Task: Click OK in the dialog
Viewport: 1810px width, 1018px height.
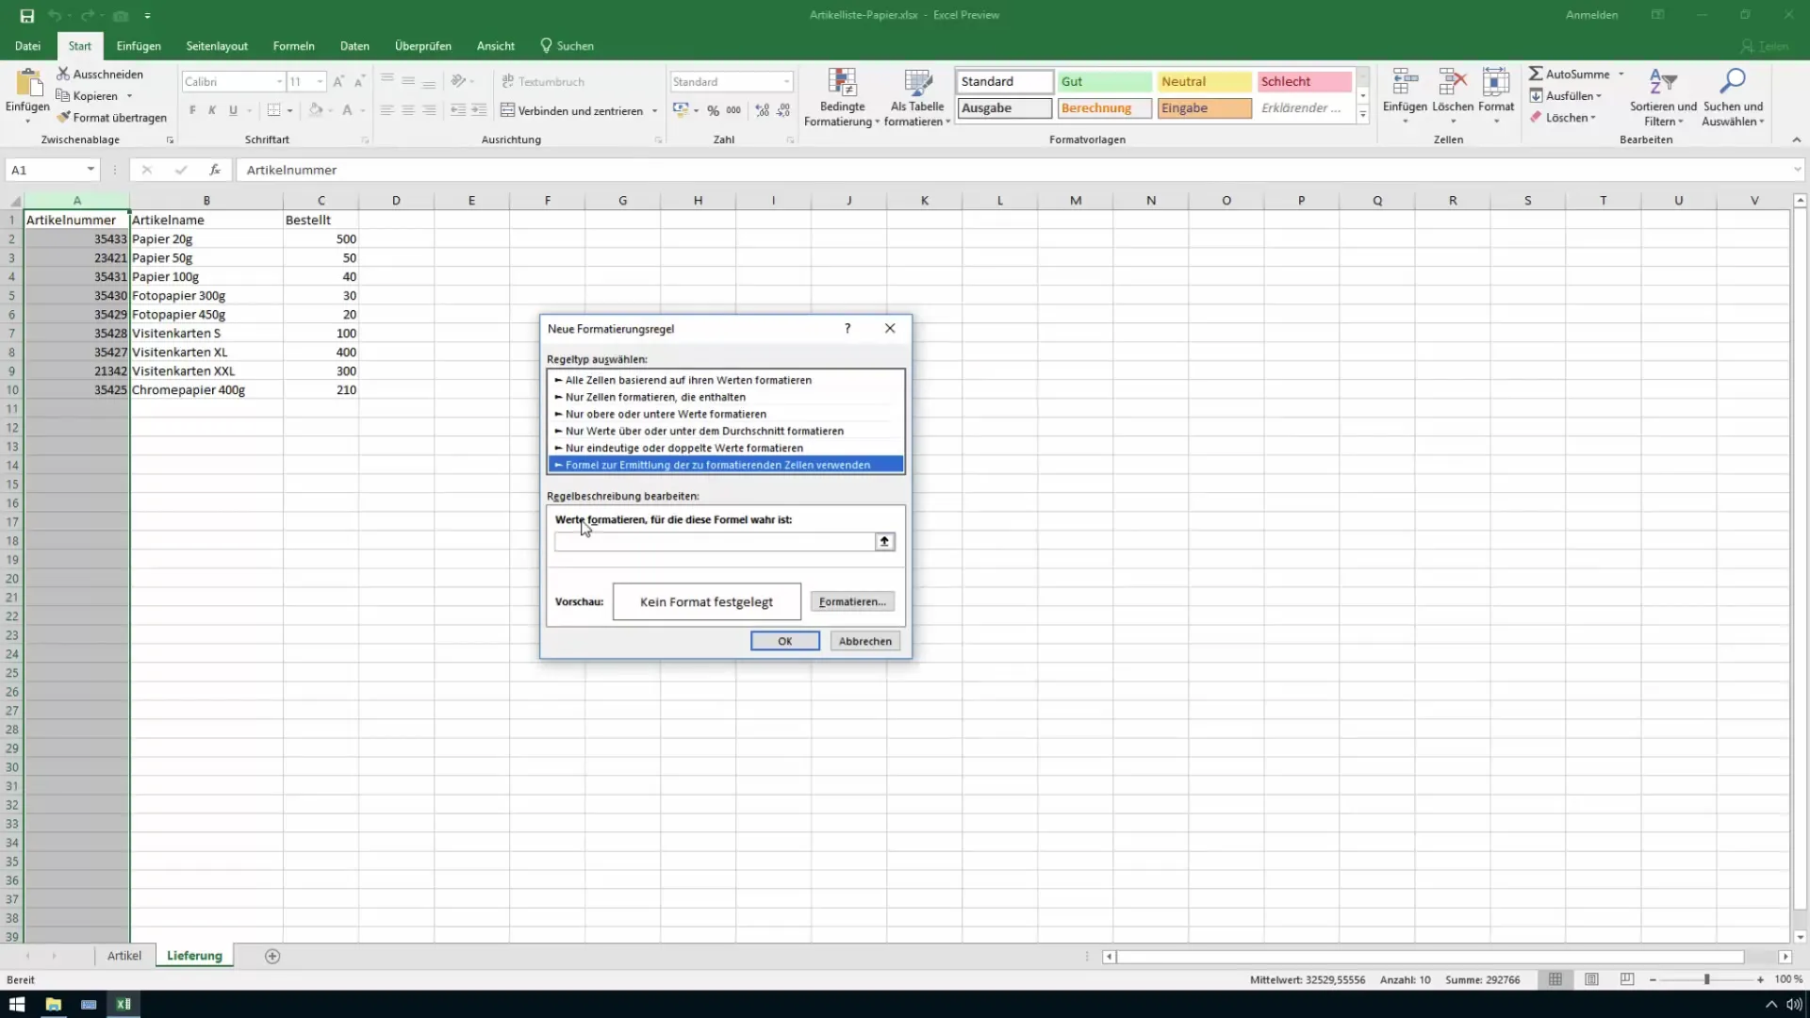Action: [x=784, y=641]
